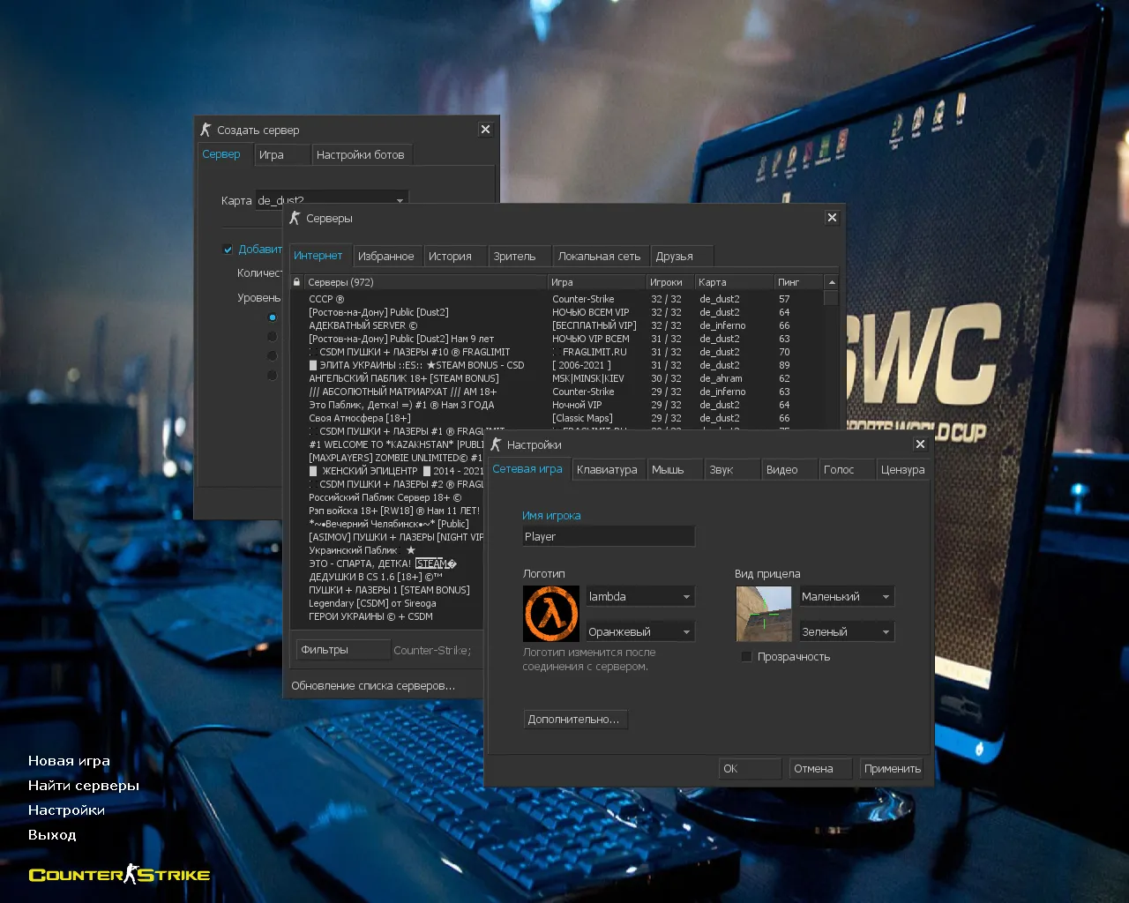Enable the Прозрачность checkbox
The image size is (1129, 903).
[x=747, y=656]
